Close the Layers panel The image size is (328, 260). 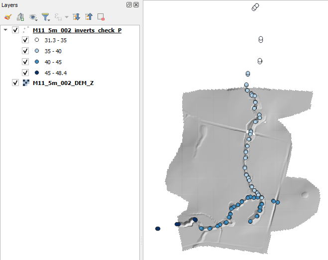pos(136,4)
